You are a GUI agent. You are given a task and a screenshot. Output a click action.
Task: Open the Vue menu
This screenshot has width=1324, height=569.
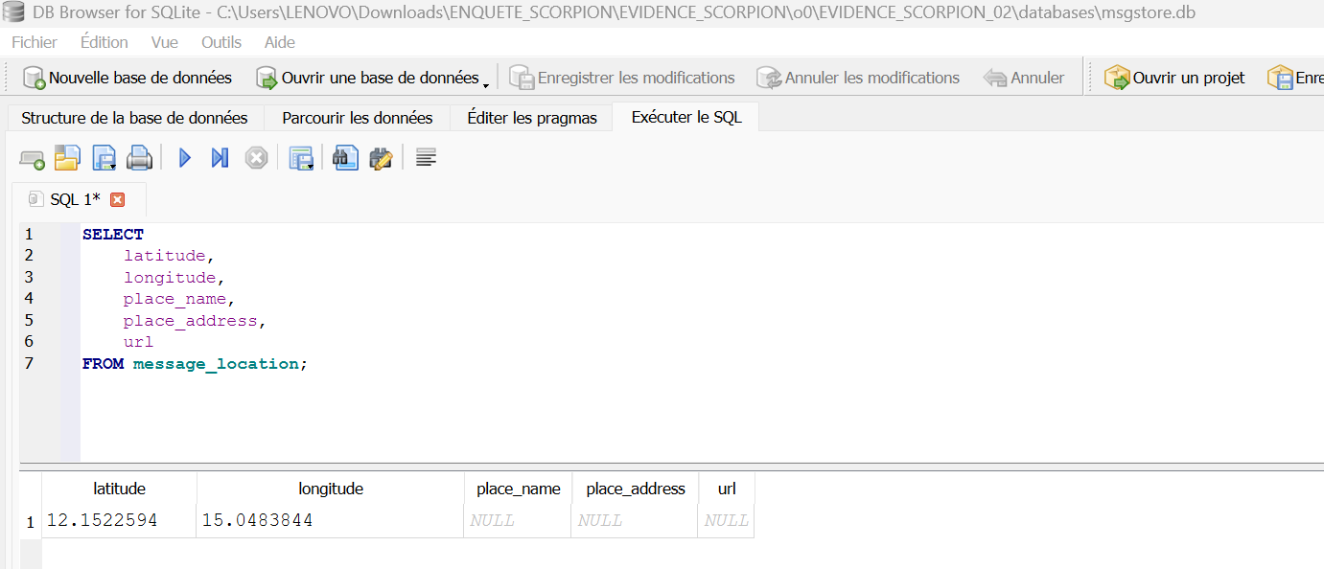point(165,42)
